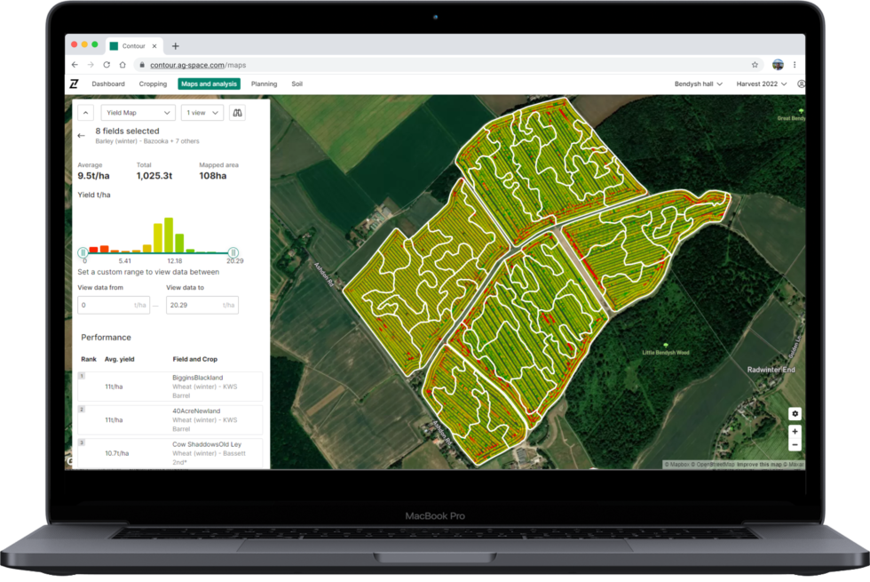Collapse the yield panel with the chevron
Image resolution: width=870 pixels, height=582 pixels.
(x=85, y=112)
